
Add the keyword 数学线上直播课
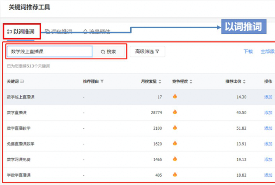point(268,97)
